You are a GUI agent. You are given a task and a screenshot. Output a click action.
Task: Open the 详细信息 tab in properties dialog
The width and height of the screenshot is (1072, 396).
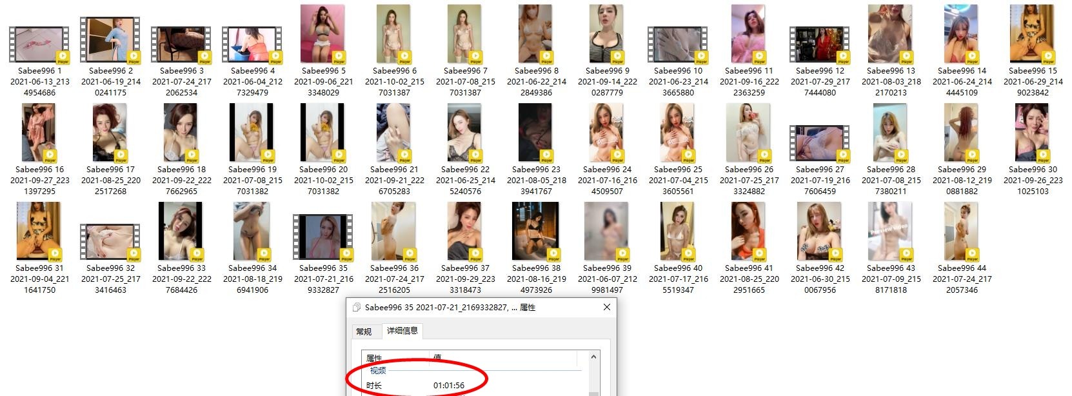pyautogui.click(x=402, y=331)
